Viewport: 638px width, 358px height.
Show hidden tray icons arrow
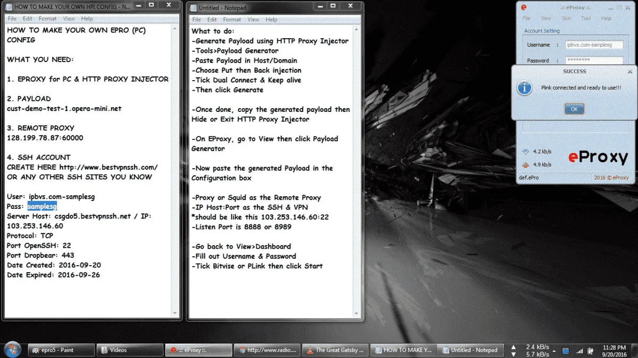[x=554, y=351]
